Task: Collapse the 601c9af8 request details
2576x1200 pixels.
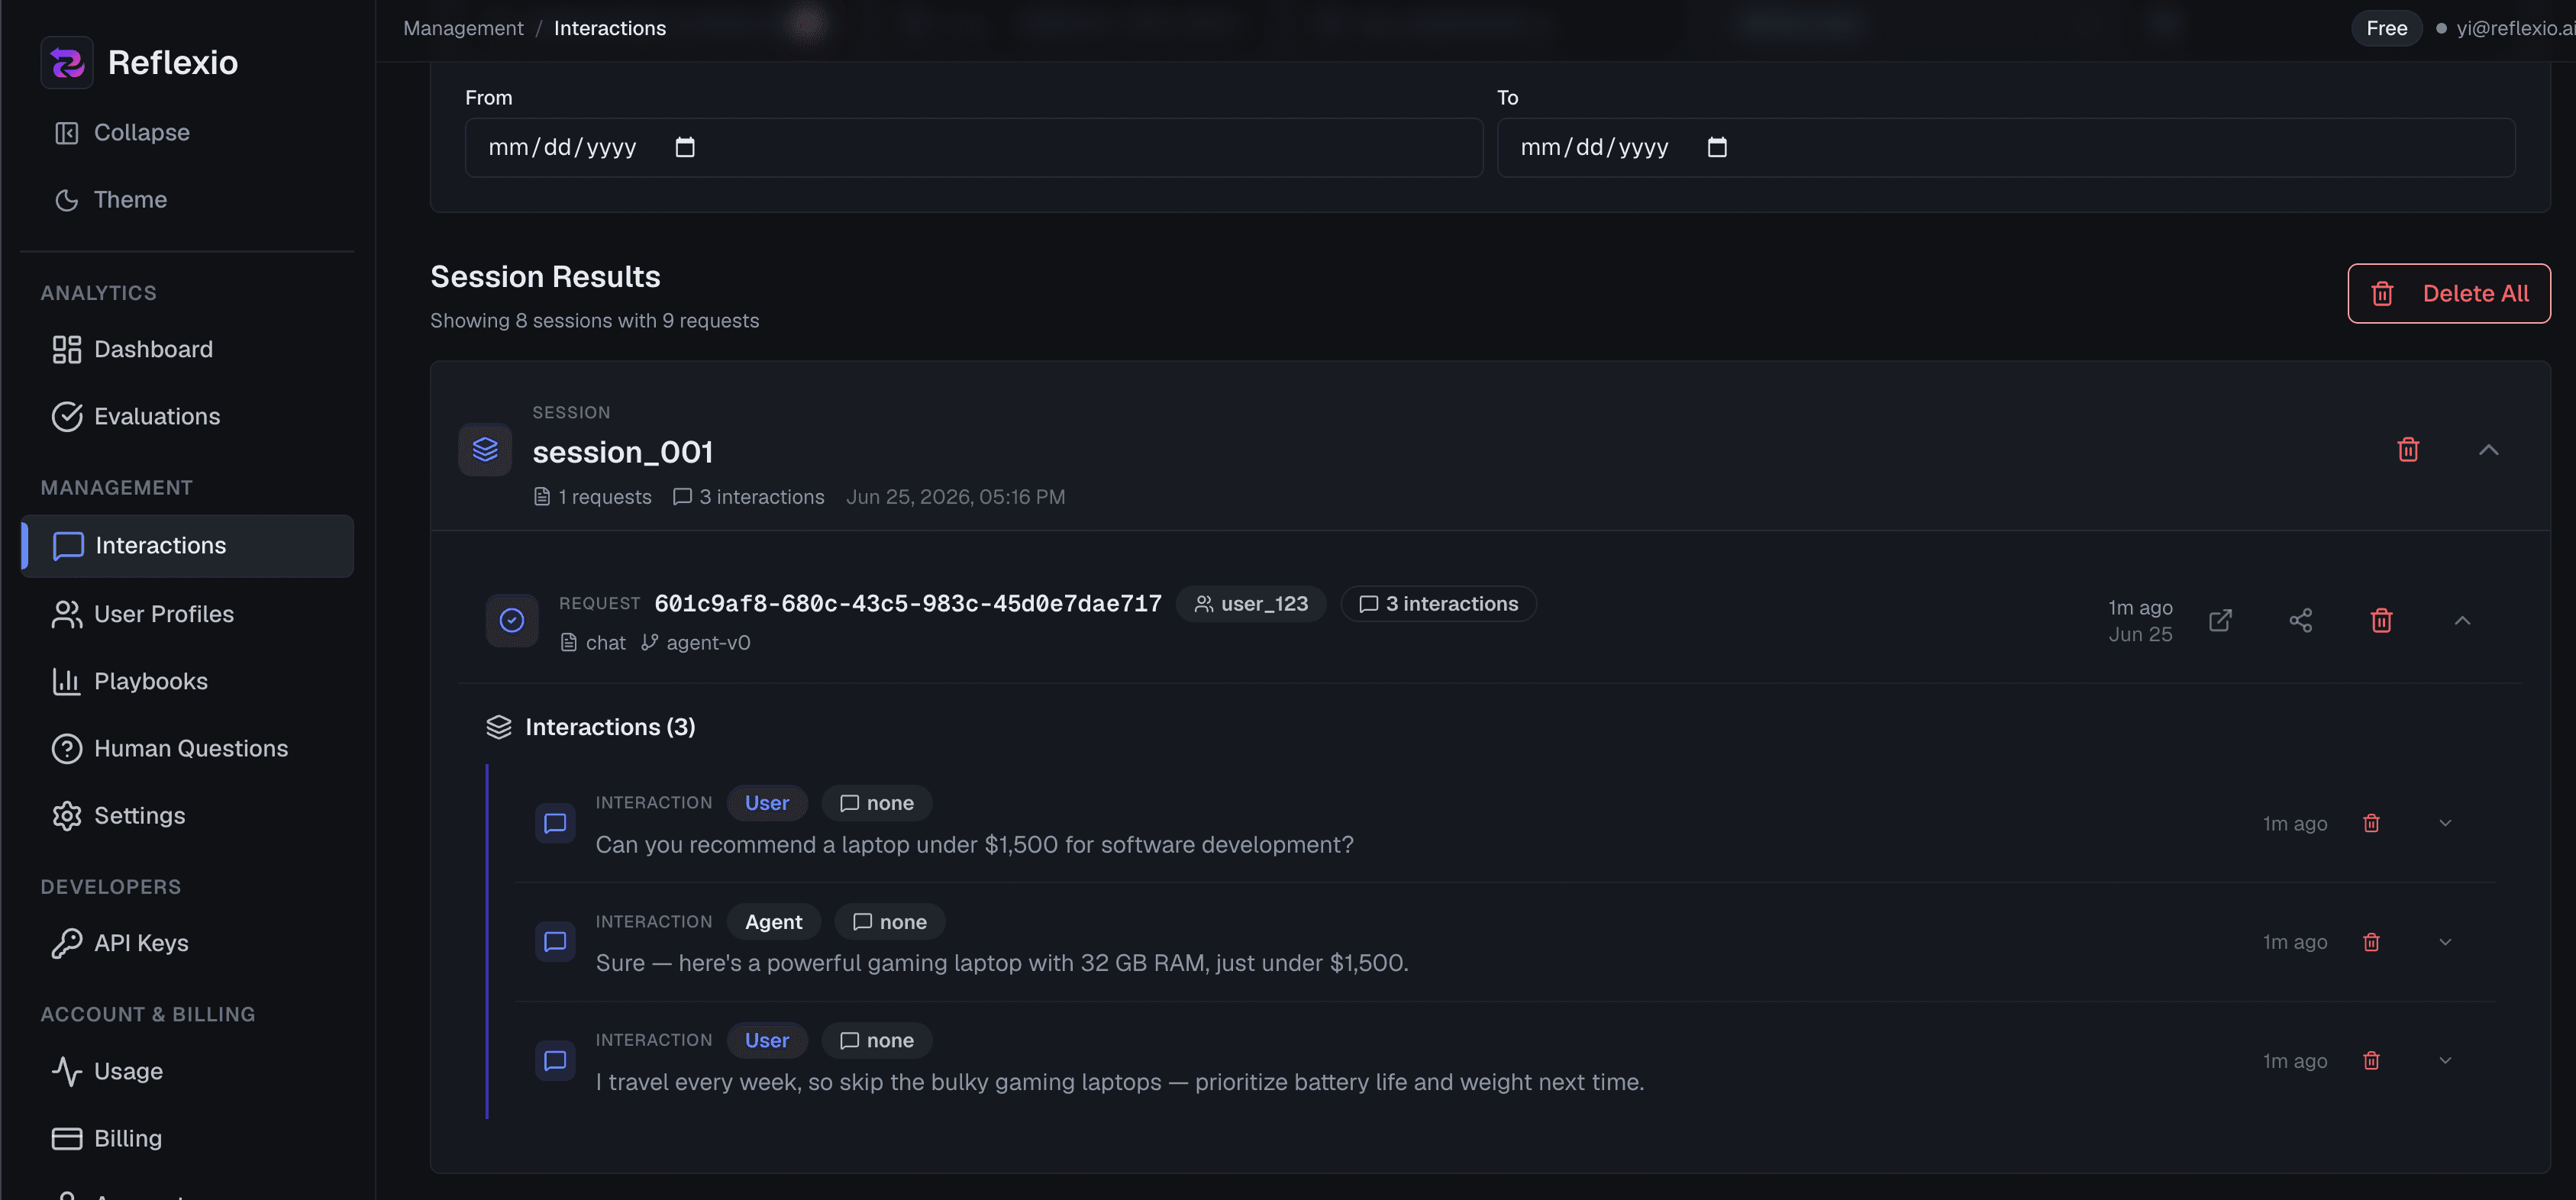Action: point(2462,620)
